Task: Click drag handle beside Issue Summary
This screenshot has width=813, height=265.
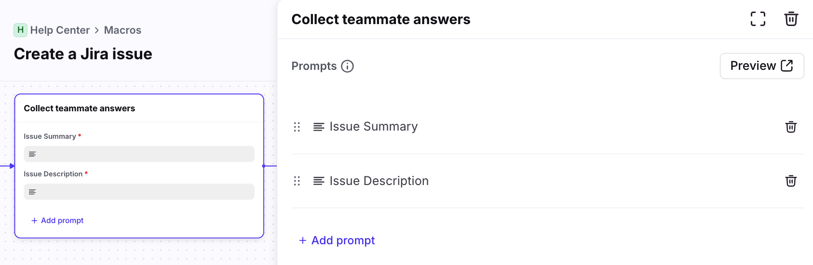Action: click(x=297, y=127)
